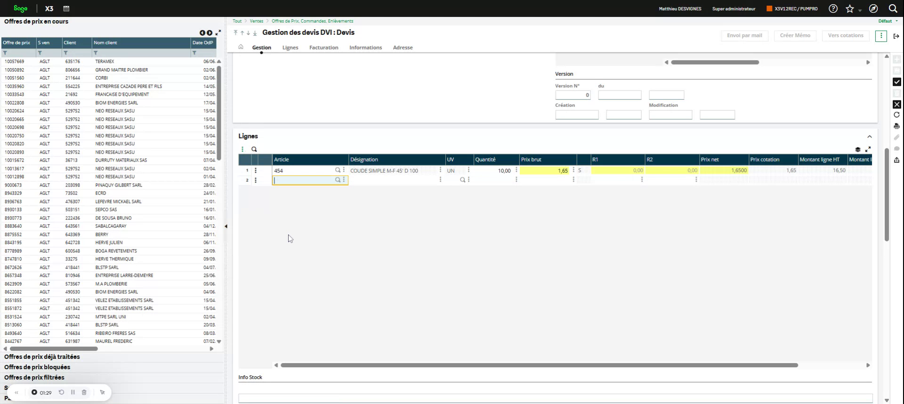Pause the screen recording

pos(73,392)
